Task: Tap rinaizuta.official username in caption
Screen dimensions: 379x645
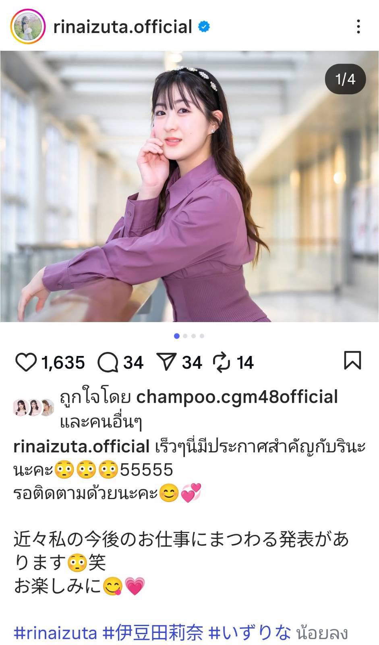Action: [82, 447]
